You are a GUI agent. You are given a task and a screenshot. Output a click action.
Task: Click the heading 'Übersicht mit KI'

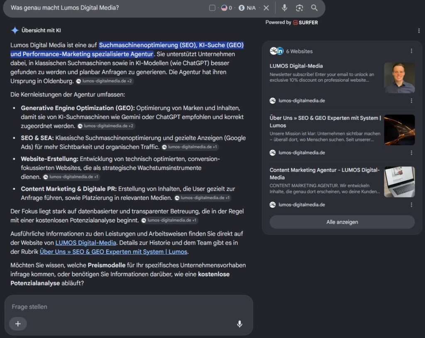pos(41,30)
